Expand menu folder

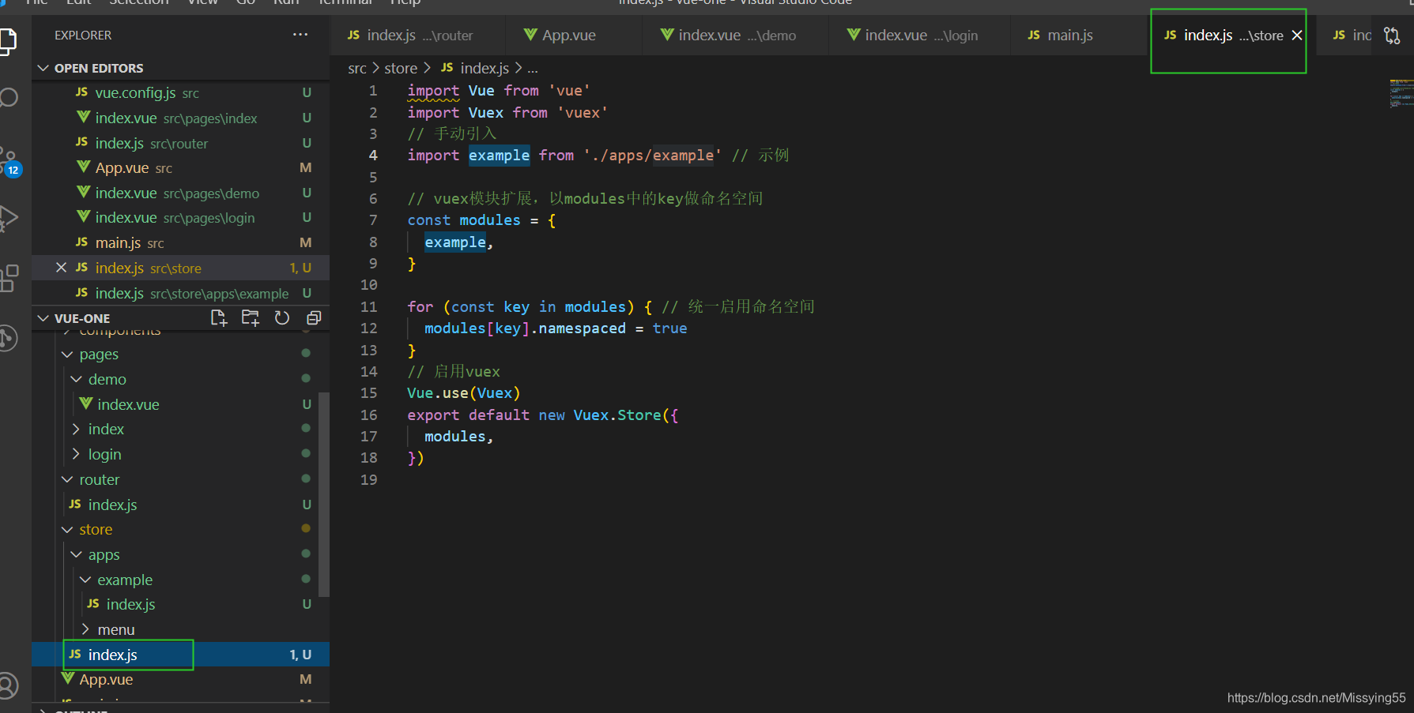[85, 630]
